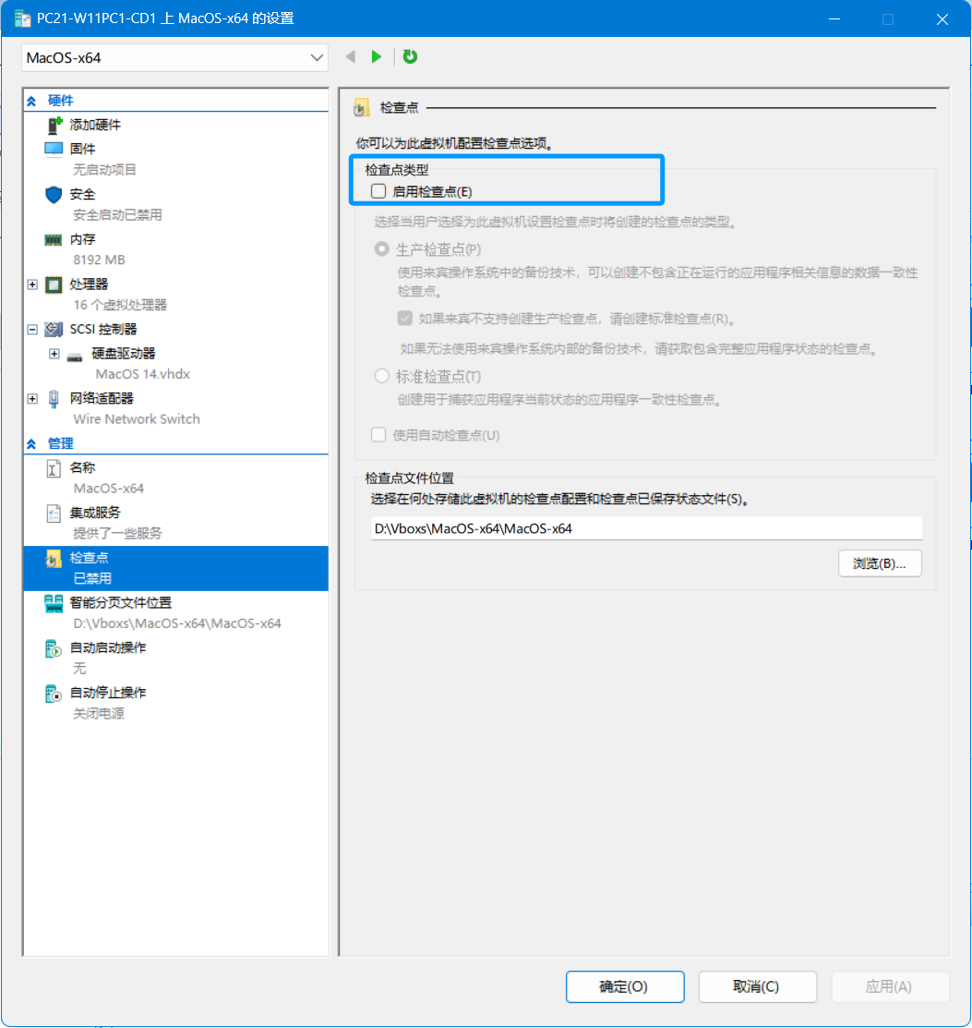Open the 自动启动操作 settings page
The image size is (972, 1028).
point(108,647)
